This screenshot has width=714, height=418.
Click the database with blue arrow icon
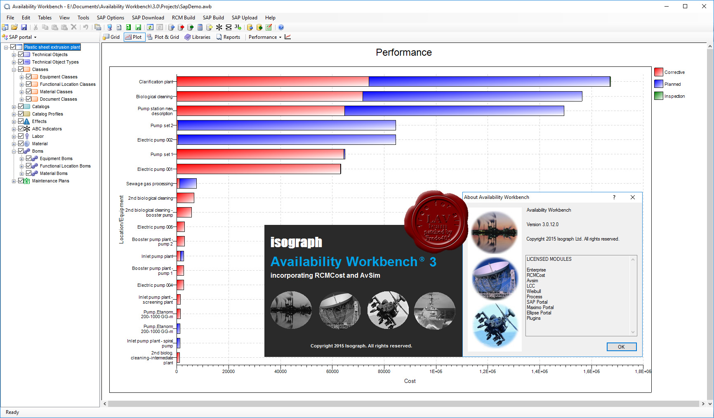click(250, 27)
